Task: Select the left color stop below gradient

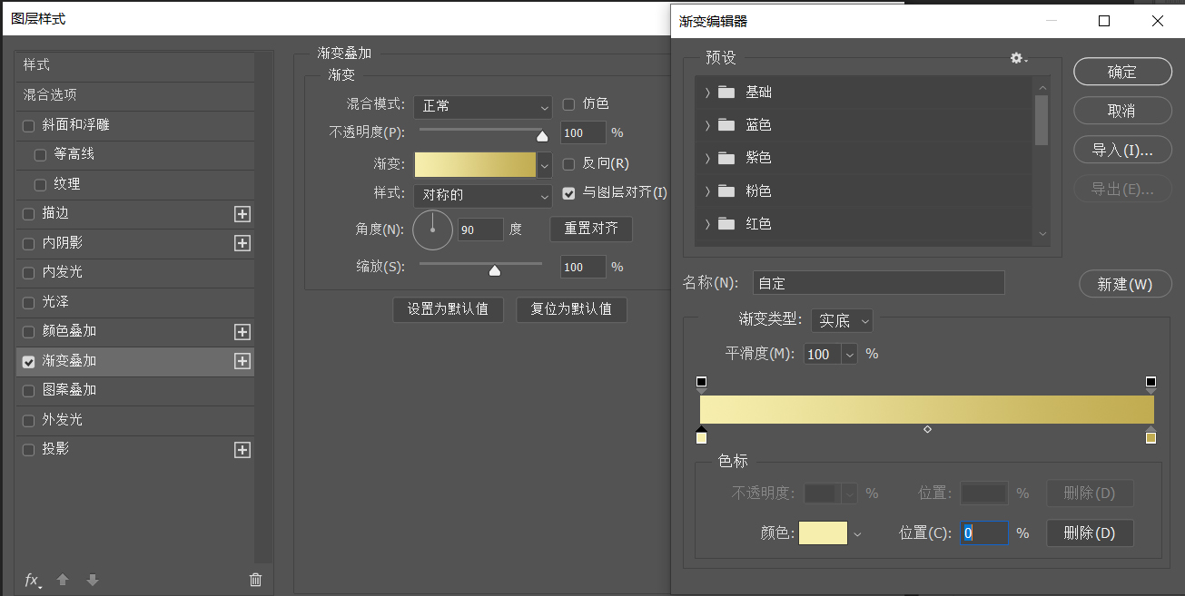Action: (701, 435)
